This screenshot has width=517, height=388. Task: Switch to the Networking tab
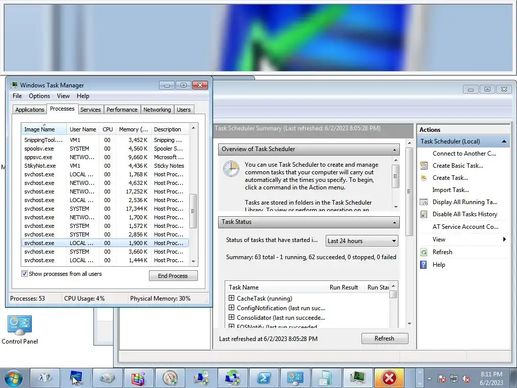[157, 110]
